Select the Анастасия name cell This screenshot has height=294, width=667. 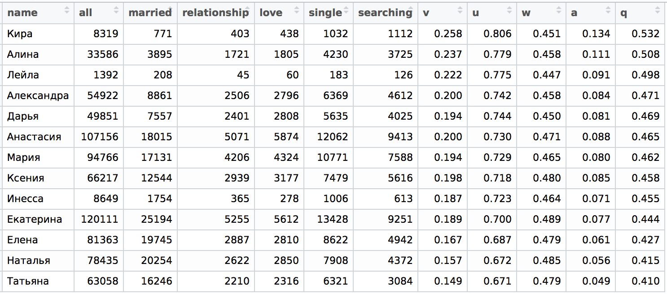coord(39,137)
